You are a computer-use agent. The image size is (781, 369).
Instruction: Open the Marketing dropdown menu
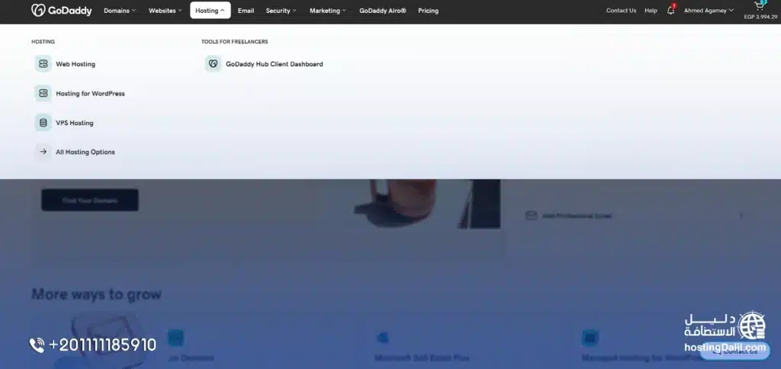(327, 11)
